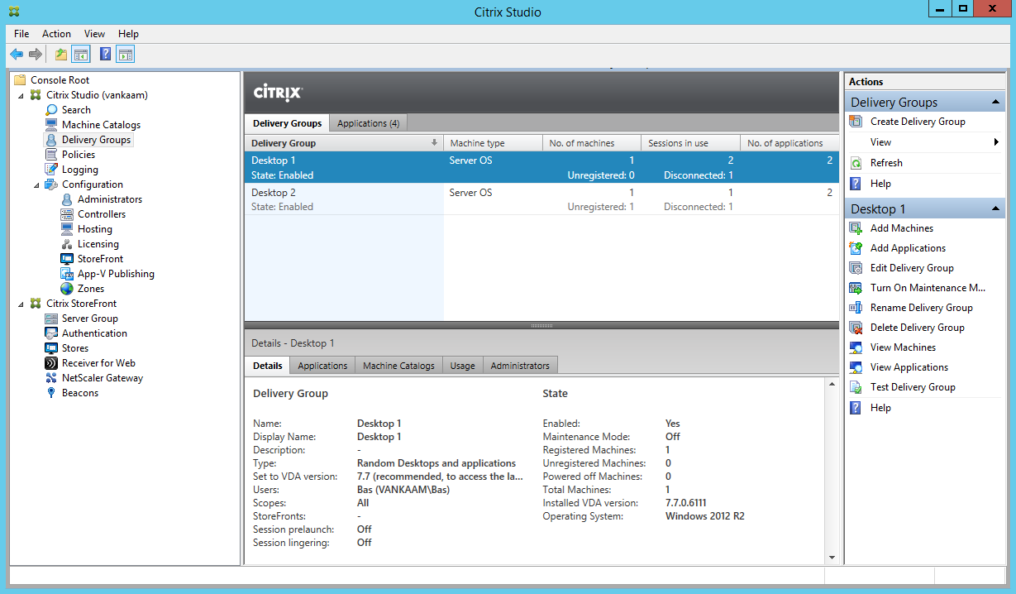Sort by the Delivery Group column header
Screen dimensions: 1016x594
tap(344, 143)
